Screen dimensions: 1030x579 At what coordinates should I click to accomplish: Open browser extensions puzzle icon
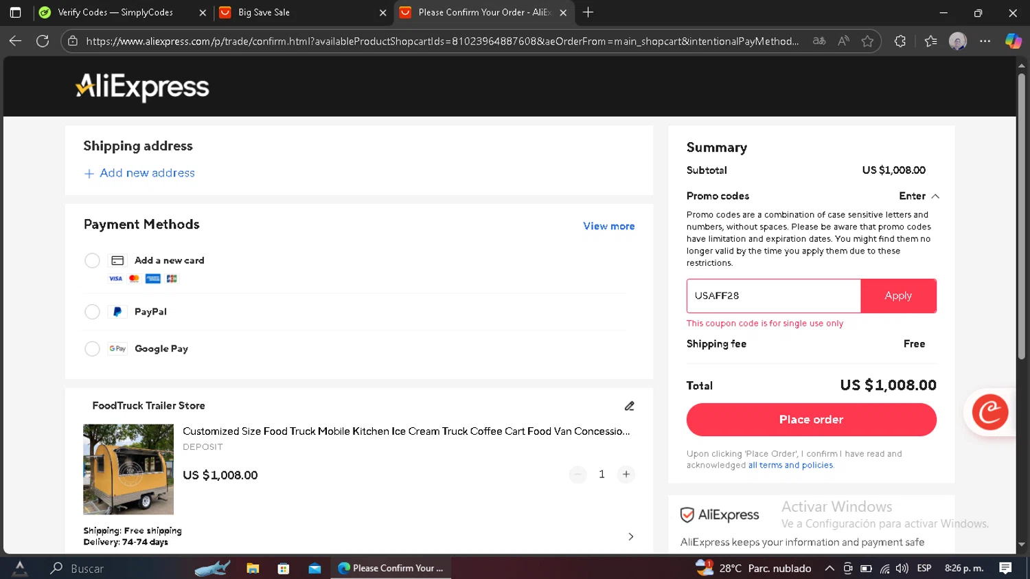pyautogui.click(x=900, y=41)
